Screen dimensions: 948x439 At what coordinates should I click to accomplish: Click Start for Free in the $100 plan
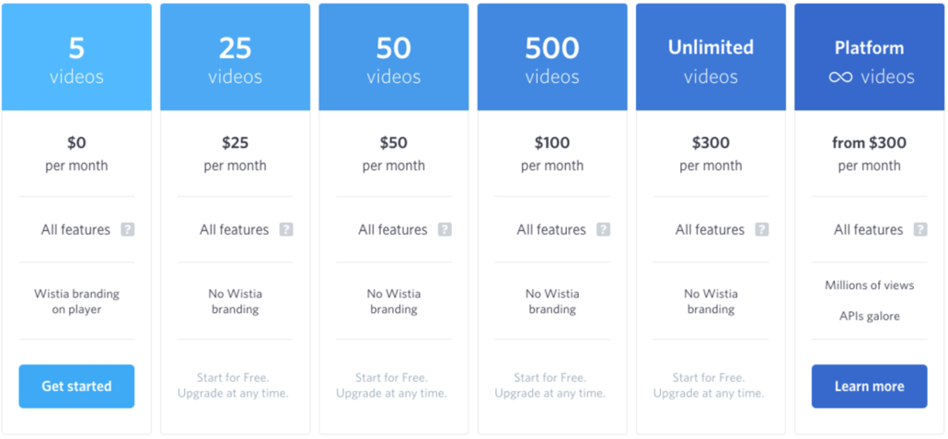(550, 378)
